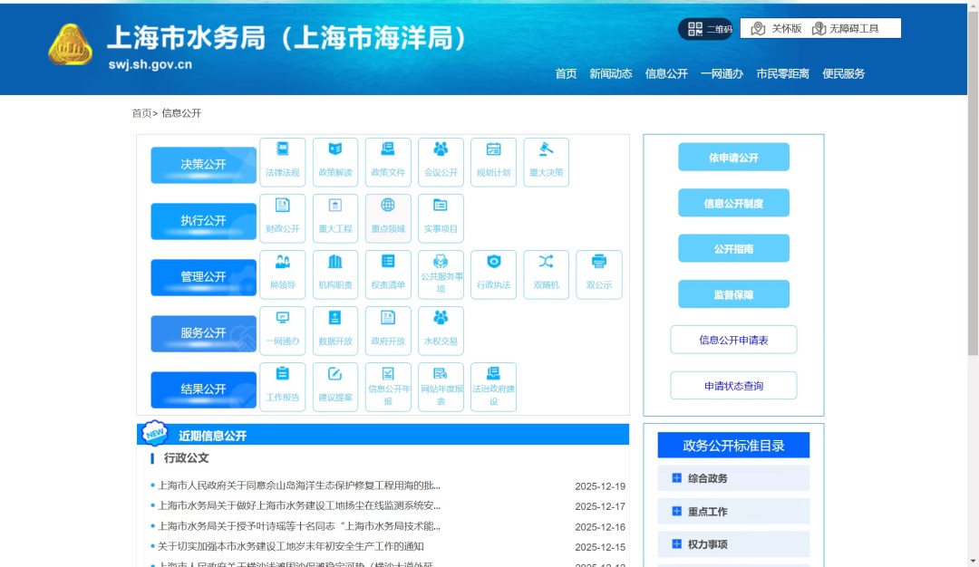This screenshot has height=567, width=979.
Task: Click the 依申请公开 button
Action: pos(733,158)
